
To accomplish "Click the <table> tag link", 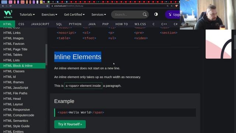I will pyautogui.click(x=63, y=38).
